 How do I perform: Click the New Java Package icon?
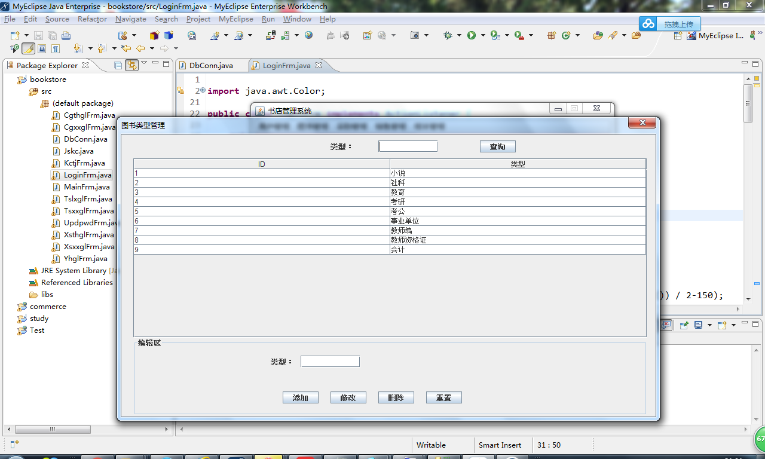pyautogui.click(x=552, y=35)
